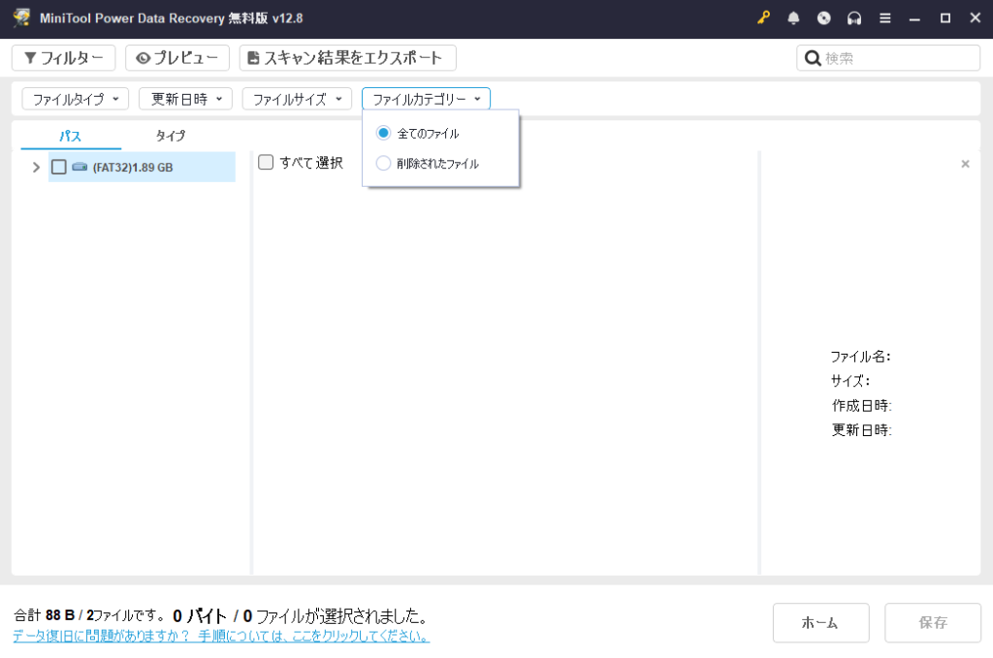Click the disc icon in title bar

pos(824,18)
